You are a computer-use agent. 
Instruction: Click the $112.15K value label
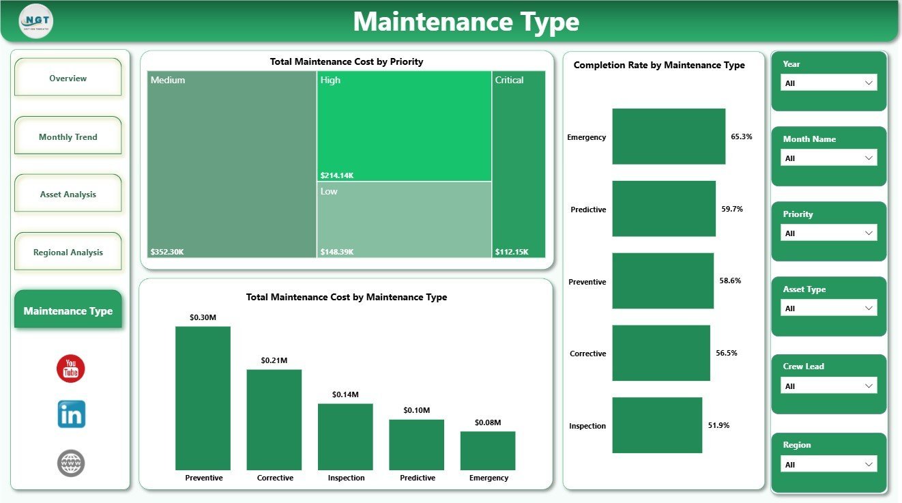512,252
